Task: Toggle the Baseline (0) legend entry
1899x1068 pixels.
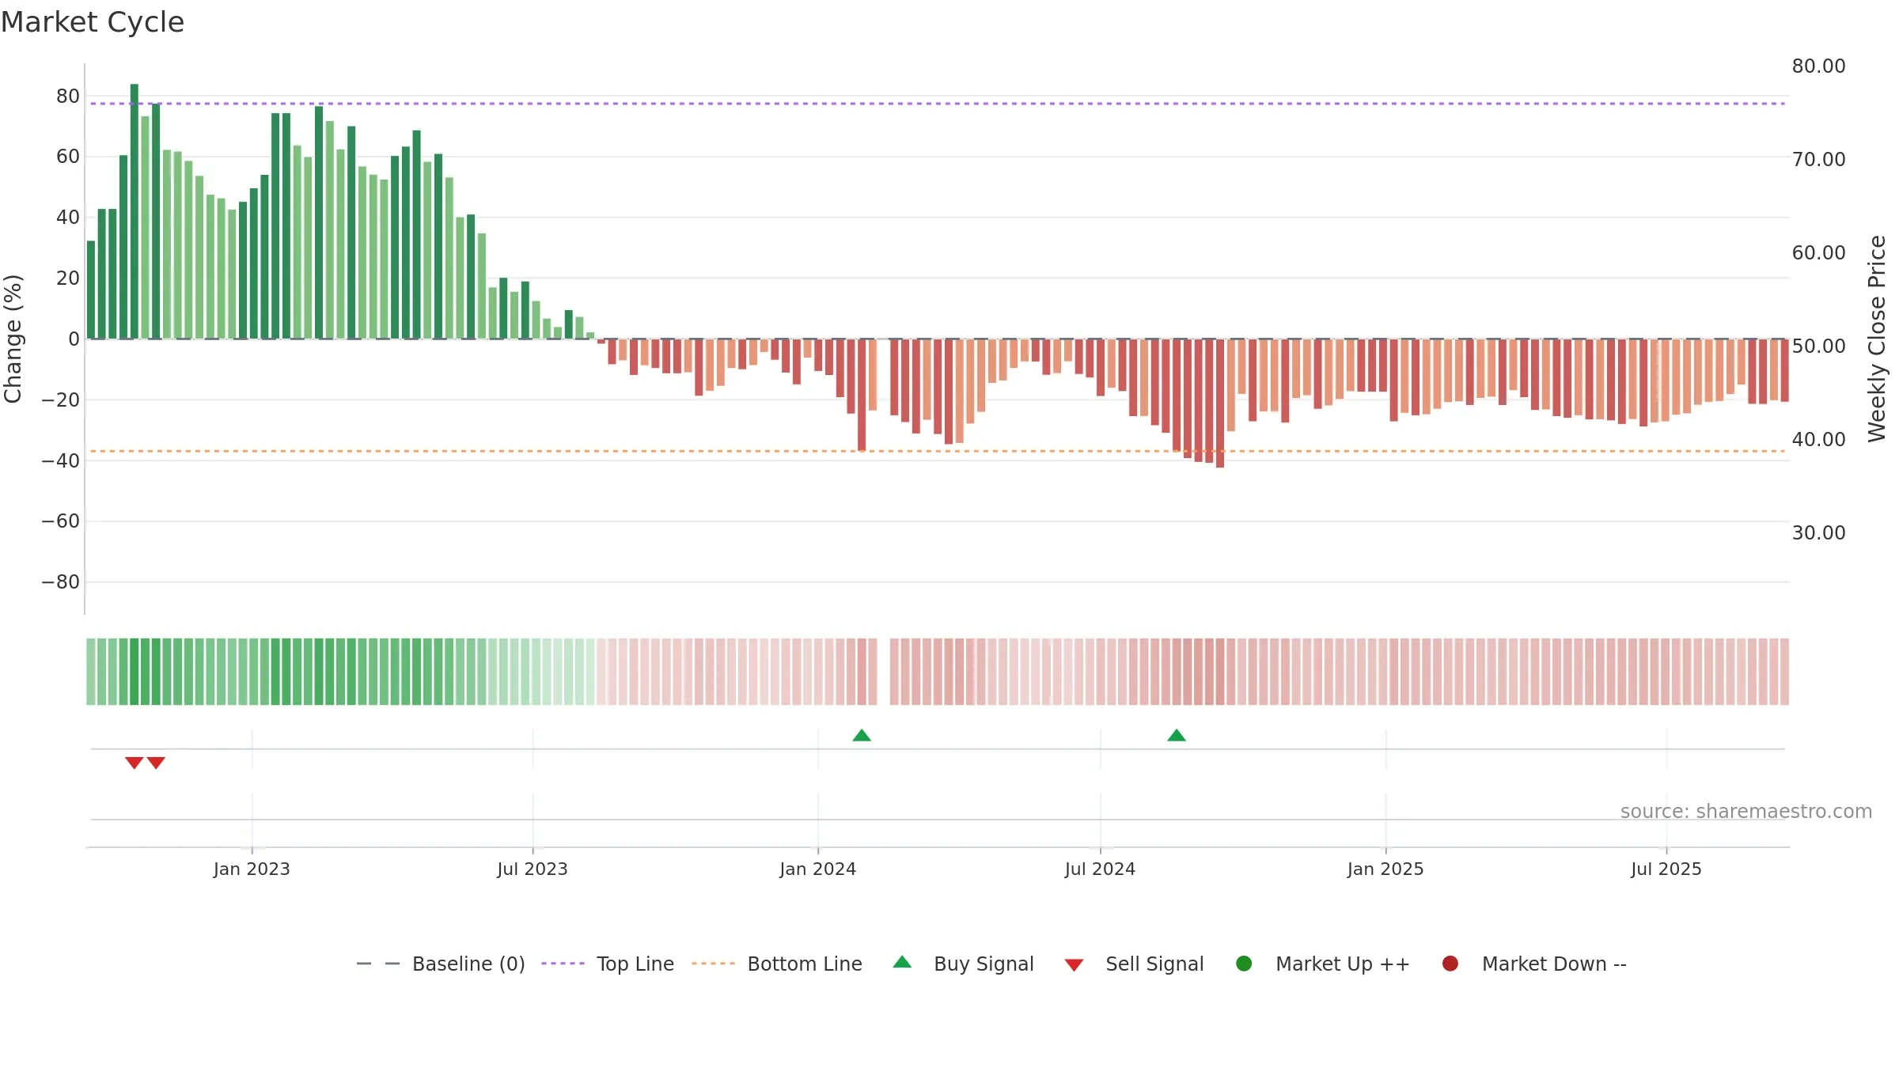Action: [441, 964]
